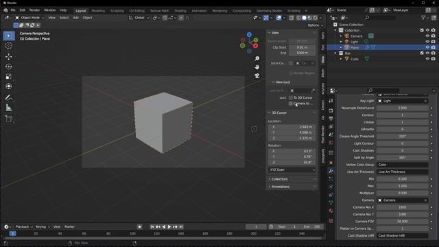Open the Modifiers wrench properties tab

[331, 171]
